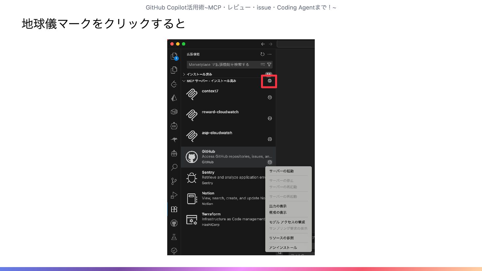
Task: Go back with the left arrow
Action: (263, 44)
